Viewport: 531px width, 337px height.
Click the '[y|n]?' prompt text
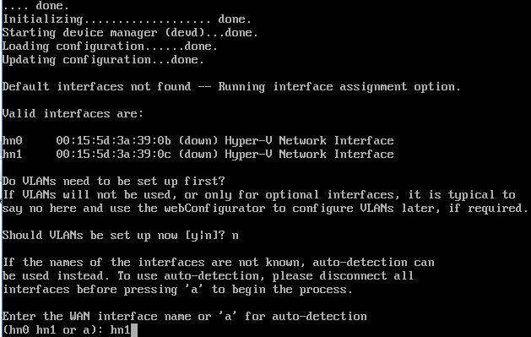[205, 236]
